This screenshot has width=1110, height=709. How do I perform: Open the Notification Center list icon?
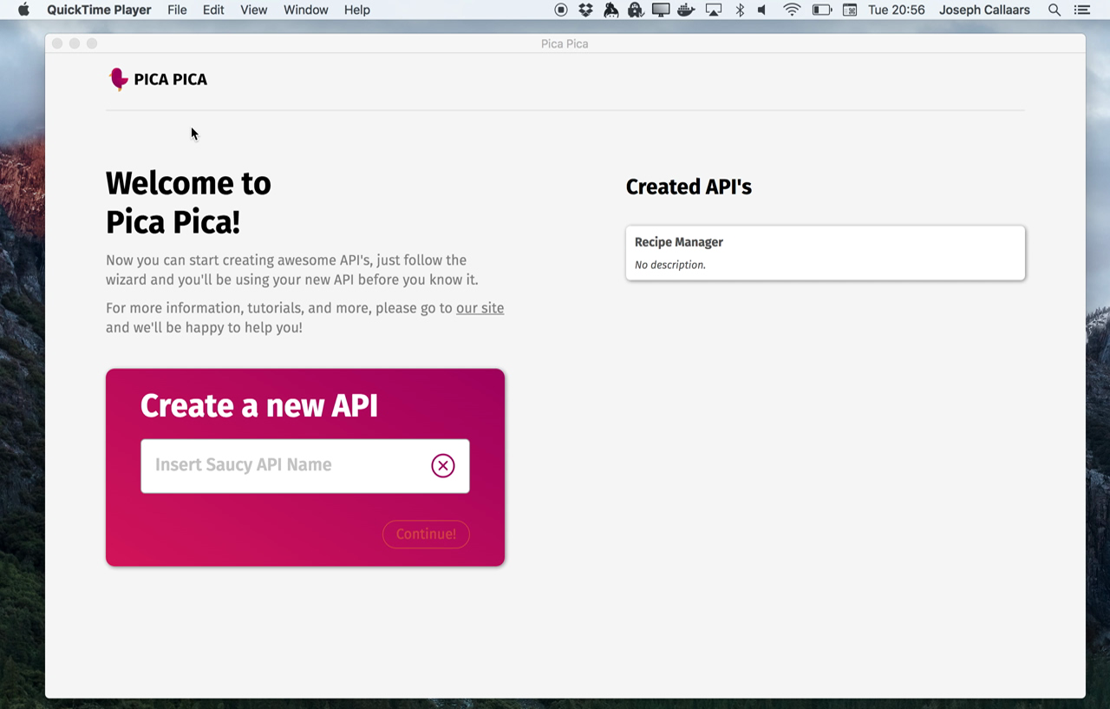(1081, 10)
